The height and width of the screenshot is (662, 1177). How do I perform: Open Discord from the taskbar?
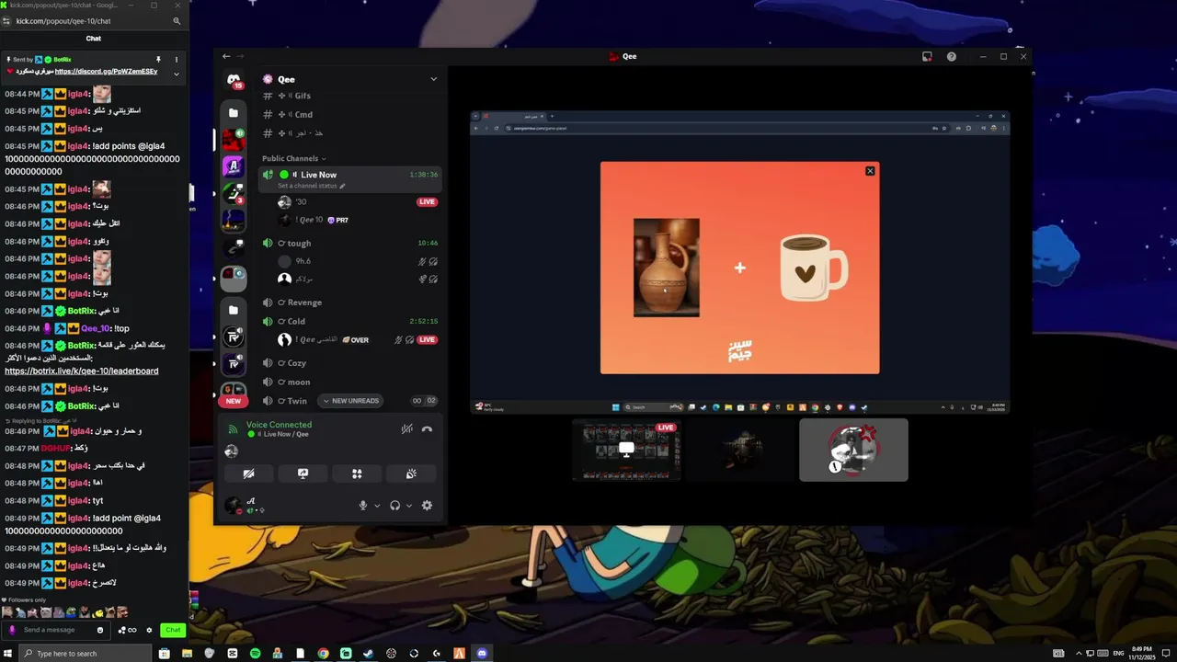[x=482, y=654]
